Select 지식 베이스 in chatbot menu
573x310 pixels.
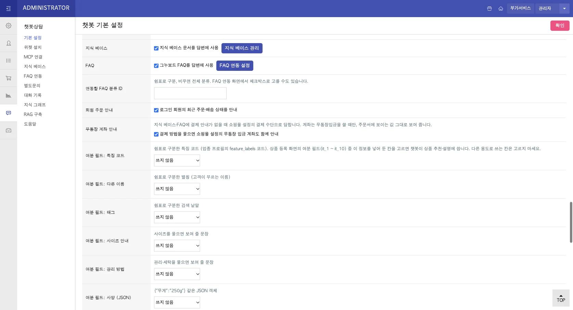coord(35,66)
